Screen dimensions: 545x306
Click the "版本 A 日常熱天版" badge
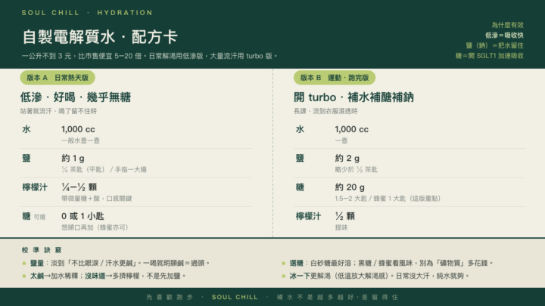[x=58, y=78]
